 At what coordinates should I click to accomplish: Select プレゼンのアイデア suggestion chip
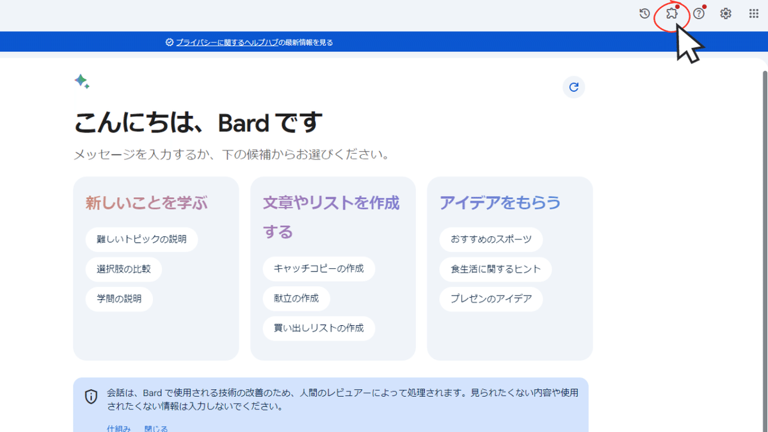click(x=491, y=299)
